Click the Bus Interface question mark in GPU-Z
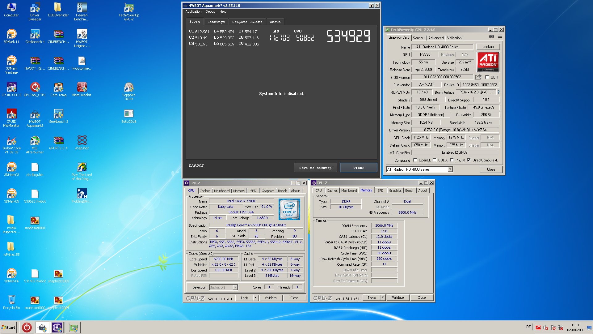593x334 pixels. coord(498,92)
